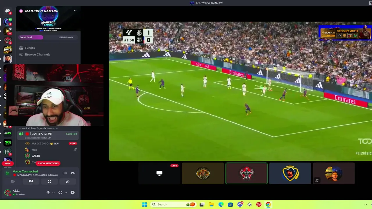Image resolution: width=372 pixels, height=209 pixels.
Task: Open Windows Start menu
Action: (144, 204)
